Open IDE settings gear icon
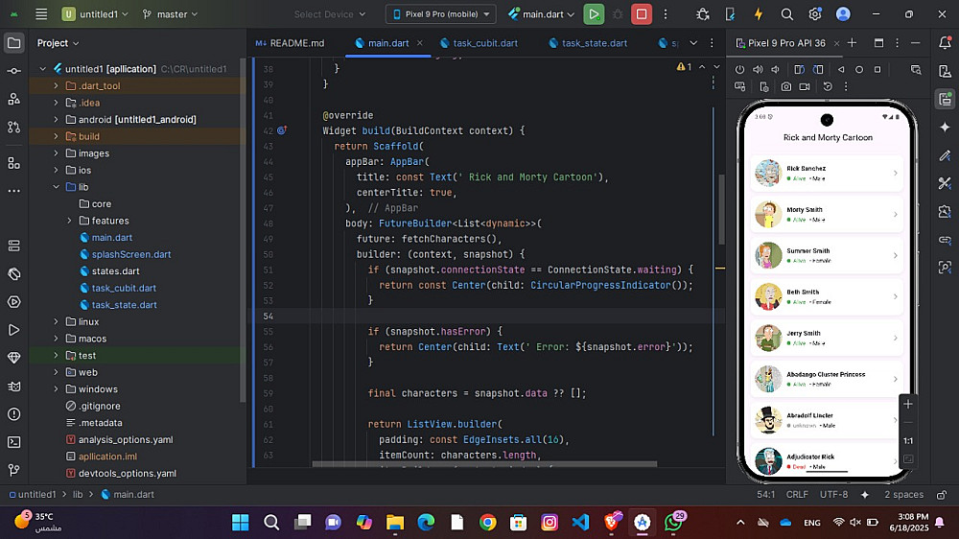 815,14
